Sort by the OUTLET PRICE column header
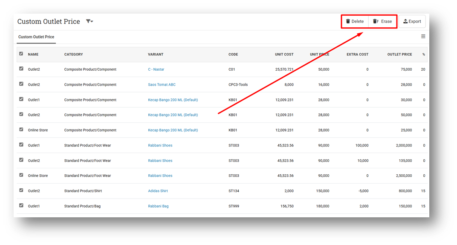This screenshot has width=457, height=245. point(399,55)
